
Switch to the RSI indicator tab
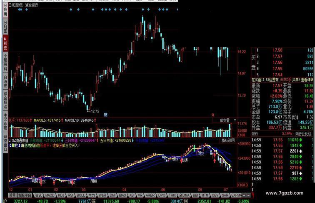click(70, 195)
